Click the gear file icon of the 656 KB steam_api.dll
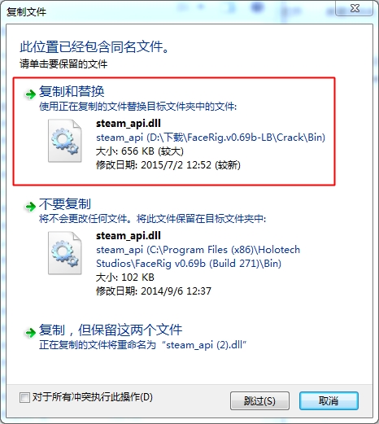Viewport: 379px width, 424px height. tap(65, 141)
